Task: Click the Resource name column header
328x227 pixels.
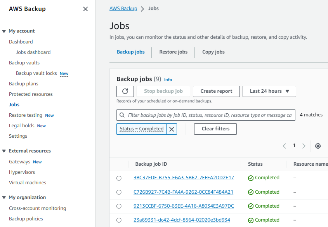Action: (x=311, y=164)
